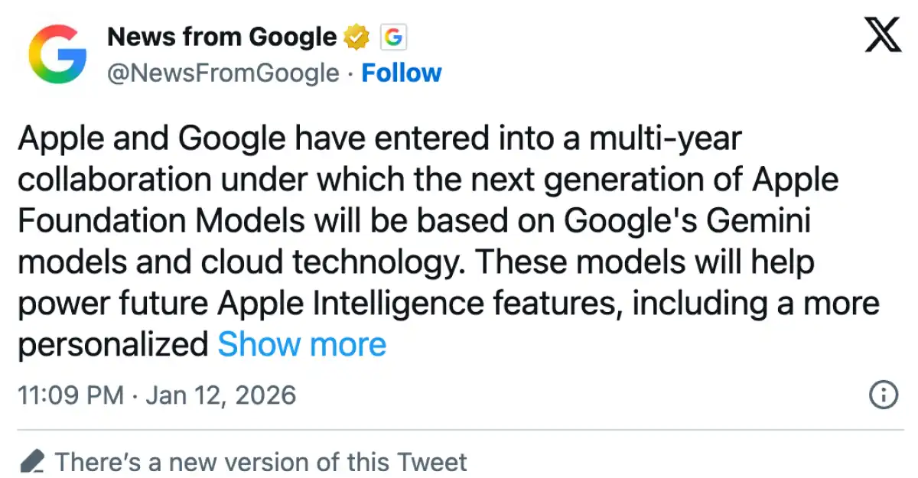Open the "News from Google" display name

tap(222, 37)
